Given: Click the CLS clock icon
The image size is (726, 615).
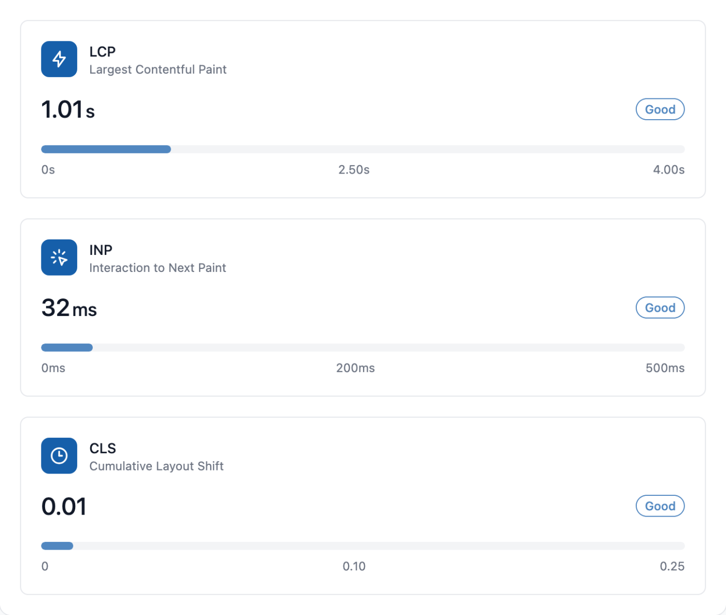Looking at the screenshot, I should 59,456.
